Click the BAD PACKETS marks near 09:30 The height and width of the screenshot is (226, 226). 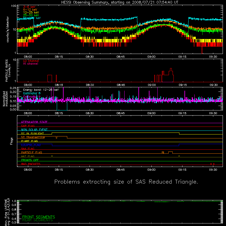click(x=212, y=164)
